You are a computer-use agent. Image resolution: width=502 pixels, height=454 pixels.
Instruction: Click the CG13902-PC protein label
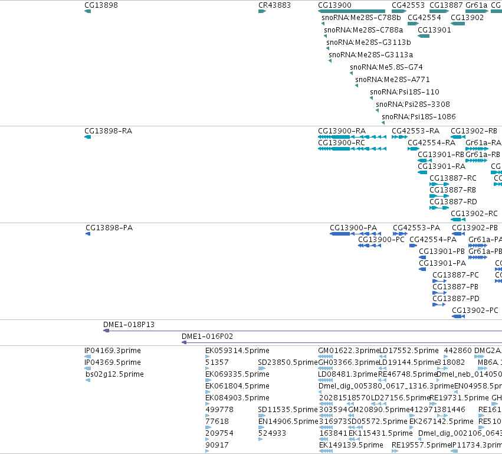click(x=475, y=311)
